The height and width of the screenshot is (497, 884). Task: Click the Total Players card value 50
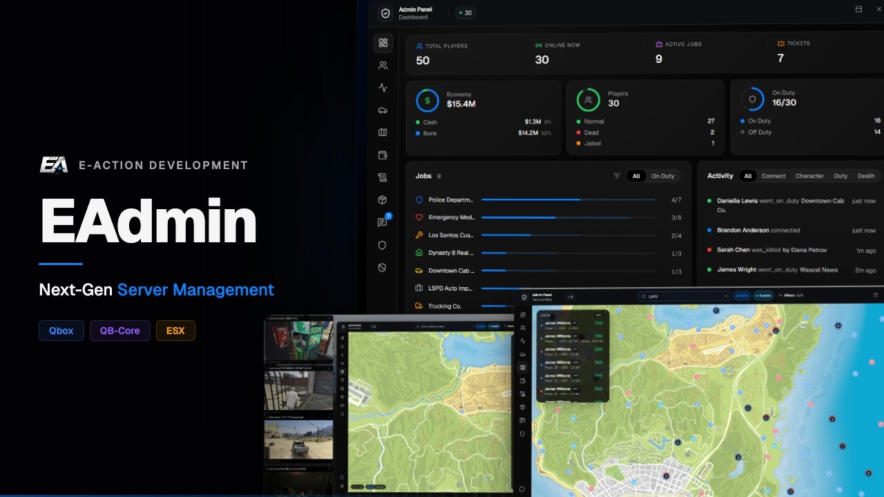423,61
